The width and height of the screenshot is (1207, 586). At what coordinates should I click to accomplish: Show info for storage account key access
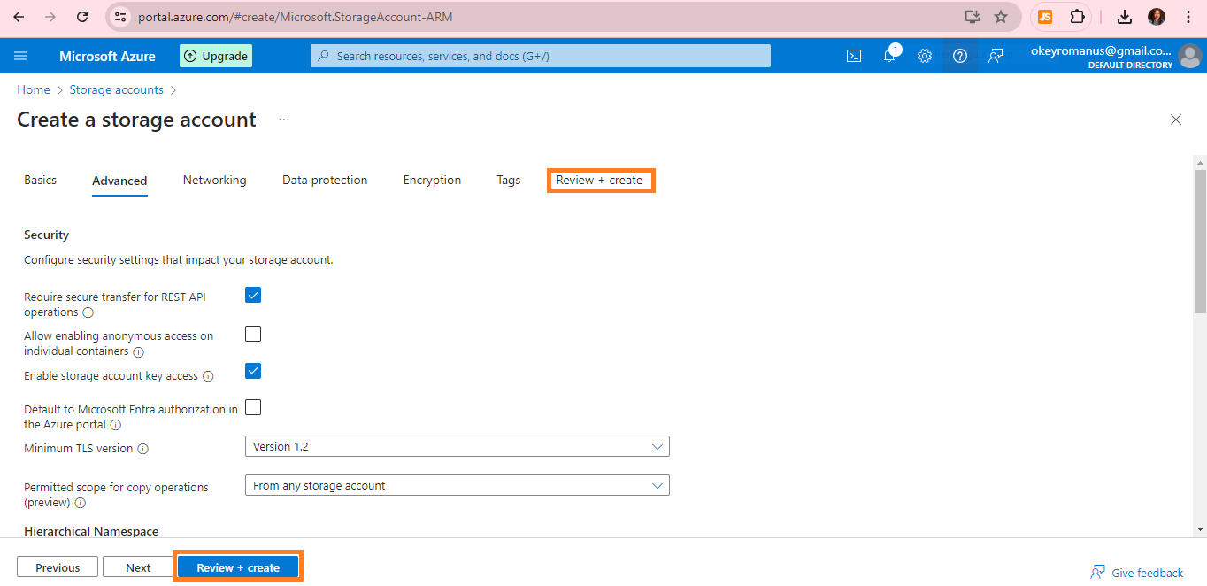pyautogui.click(x=208, y=376)
